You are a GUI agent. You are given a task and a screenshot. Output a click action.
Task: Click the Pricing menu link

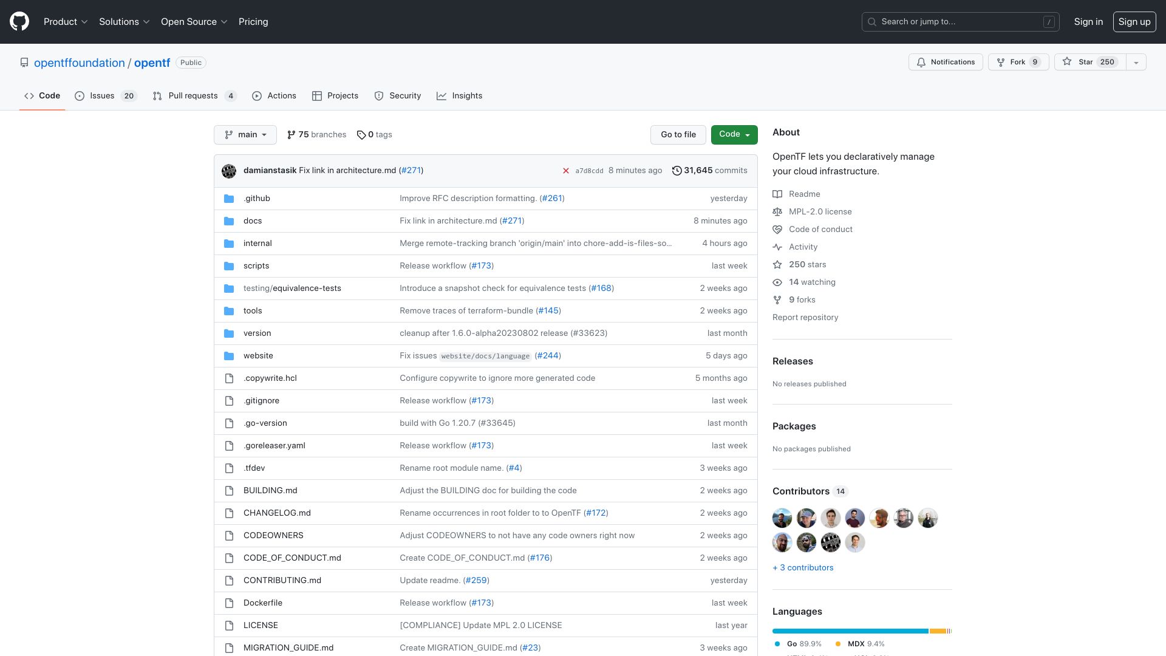coord(253,22)
